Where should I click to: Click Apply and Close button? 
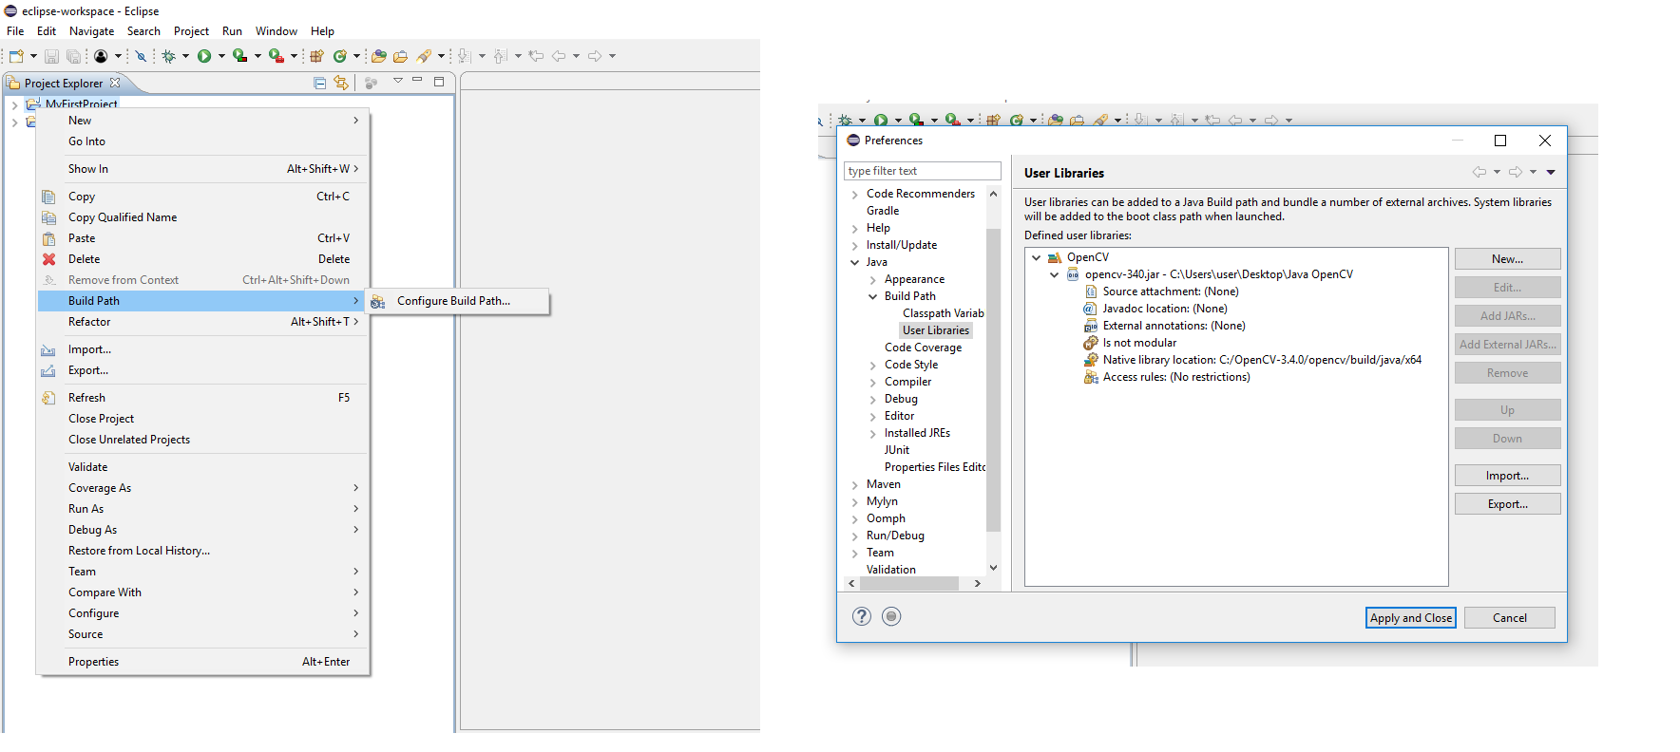[1411, 618]
